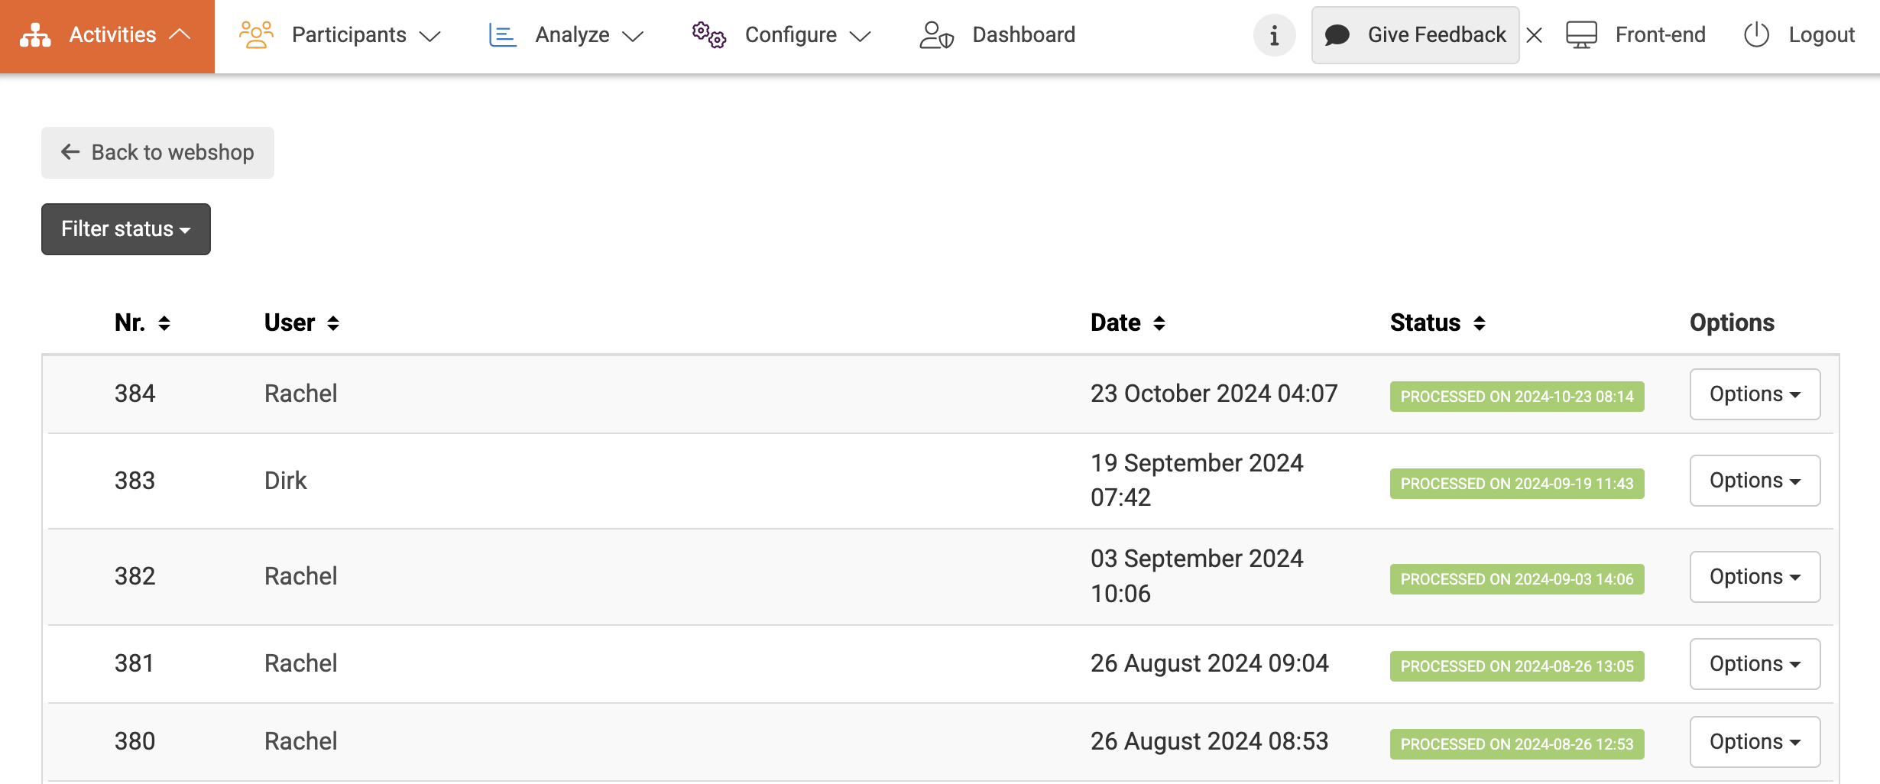Screen dimensions: 1880x784
Task: Click the Logout power icon
Action: [1756, 35]
